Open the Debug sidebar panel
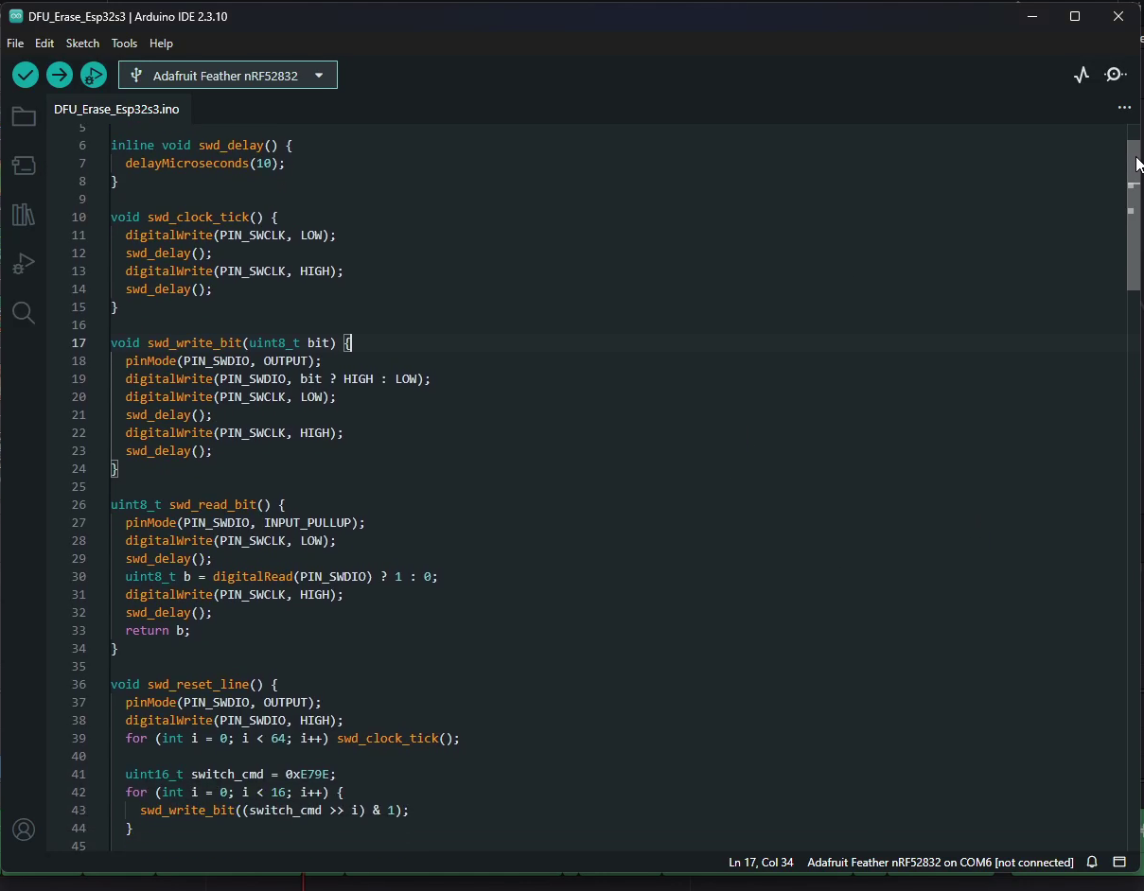Viewport: 1144px width, 891px height. [x=24, y=264]
